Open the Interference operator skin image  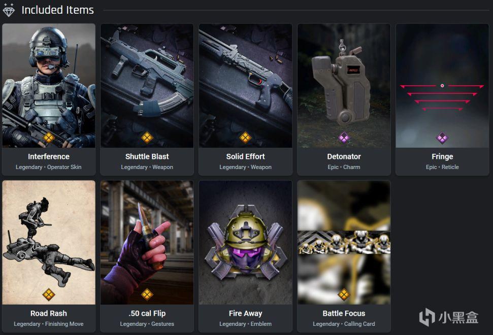coord(49,85)
